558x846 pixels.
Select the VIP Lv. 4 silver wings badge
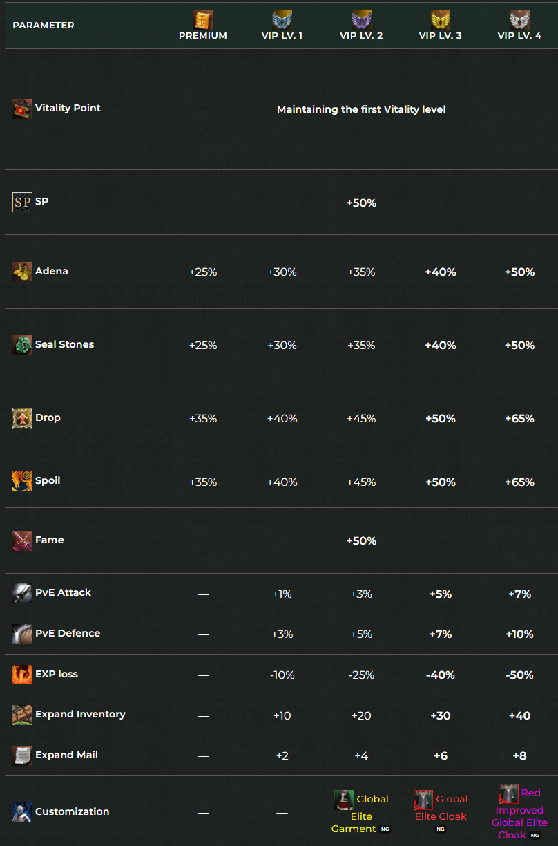point(519,19)
